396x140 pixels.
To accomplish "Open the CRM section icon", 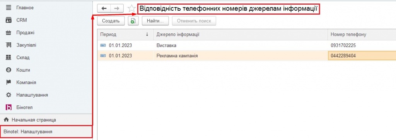I will click(9, 20).
